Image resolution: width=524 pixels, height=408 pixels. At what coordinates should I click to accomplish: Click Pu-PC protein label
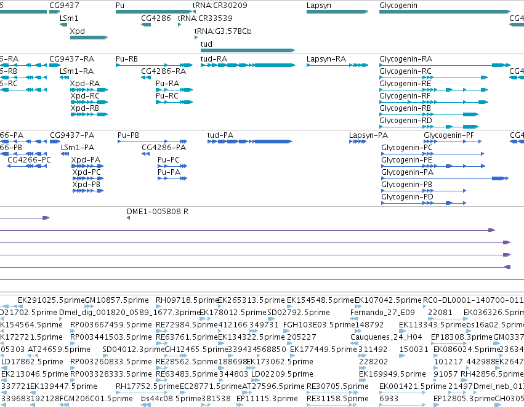pyautogui.click(x=169, y=160)
